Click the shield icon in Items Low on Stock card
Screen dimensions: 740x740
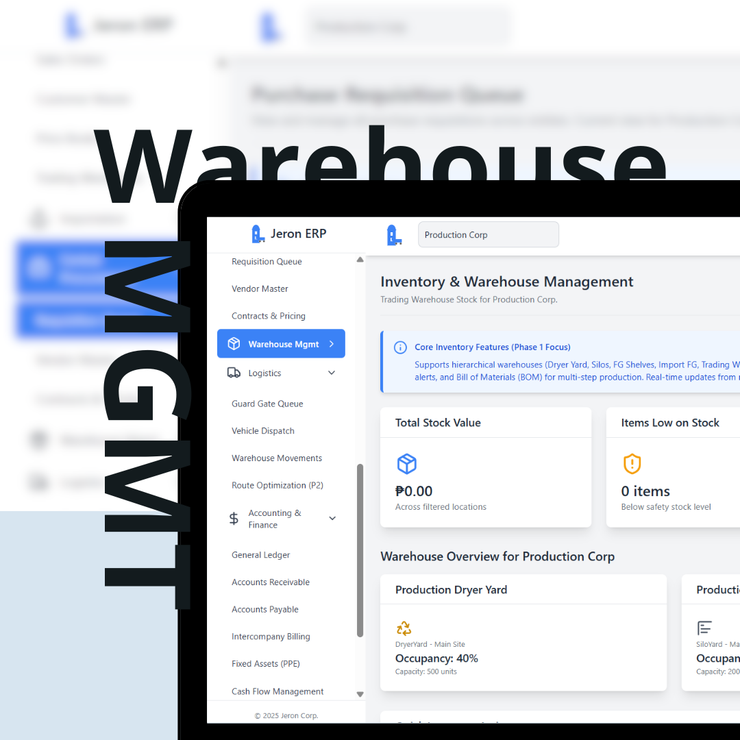pos(632,464)
